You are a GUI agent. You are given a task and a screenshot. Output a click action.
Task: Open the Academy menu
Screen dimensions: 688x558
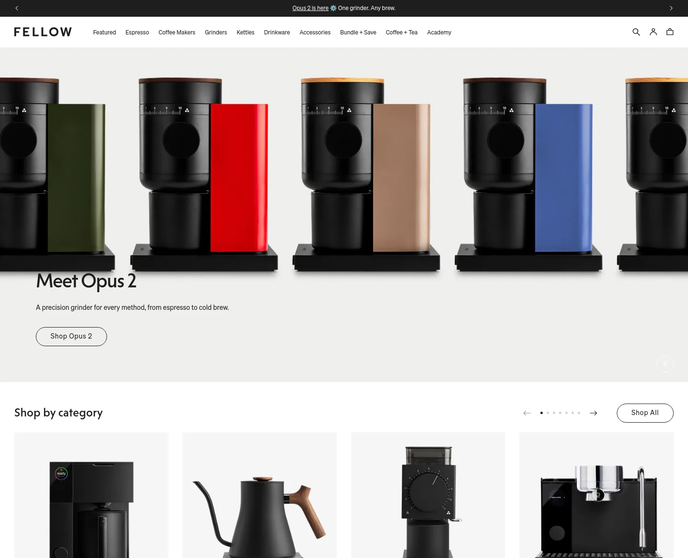coord(439,33)
